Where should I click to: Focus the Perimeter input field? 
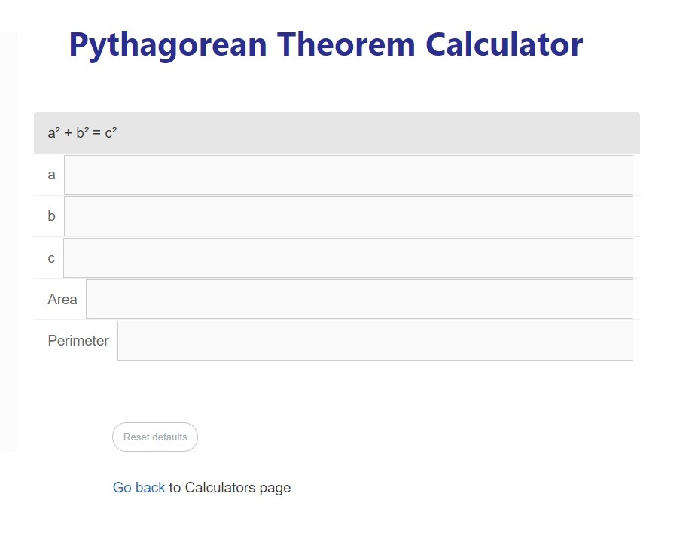(375, 340)
